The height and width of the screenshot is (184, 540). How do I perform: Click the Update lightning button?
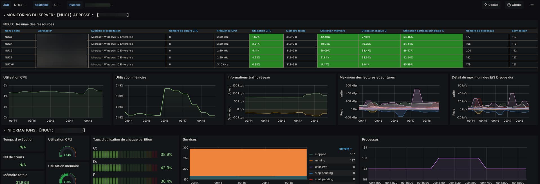491,5
